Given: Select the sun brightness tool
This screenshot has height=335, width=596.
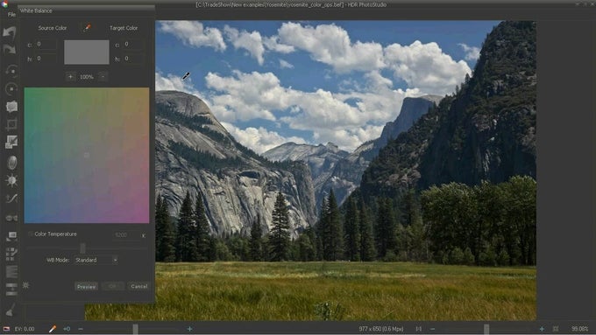Looking at the screenshot, I should pos(11,180).
